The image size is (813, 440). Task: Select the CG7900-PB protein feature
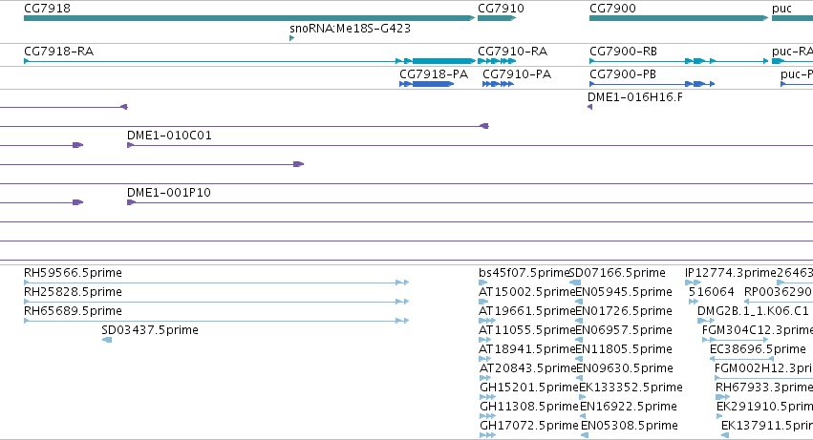pos(653,84)
